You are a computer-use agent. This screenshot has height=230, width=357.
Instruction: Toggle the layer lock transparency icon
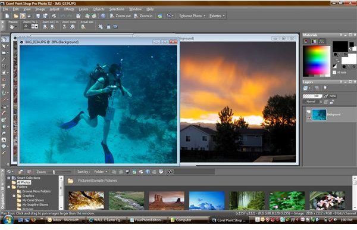coord(332,102)
